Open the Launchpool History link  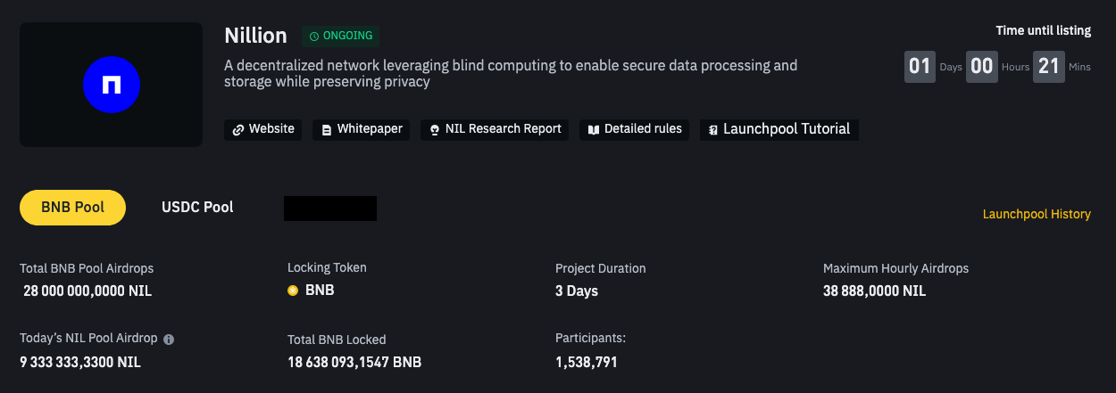click(x=1037, y=214)
